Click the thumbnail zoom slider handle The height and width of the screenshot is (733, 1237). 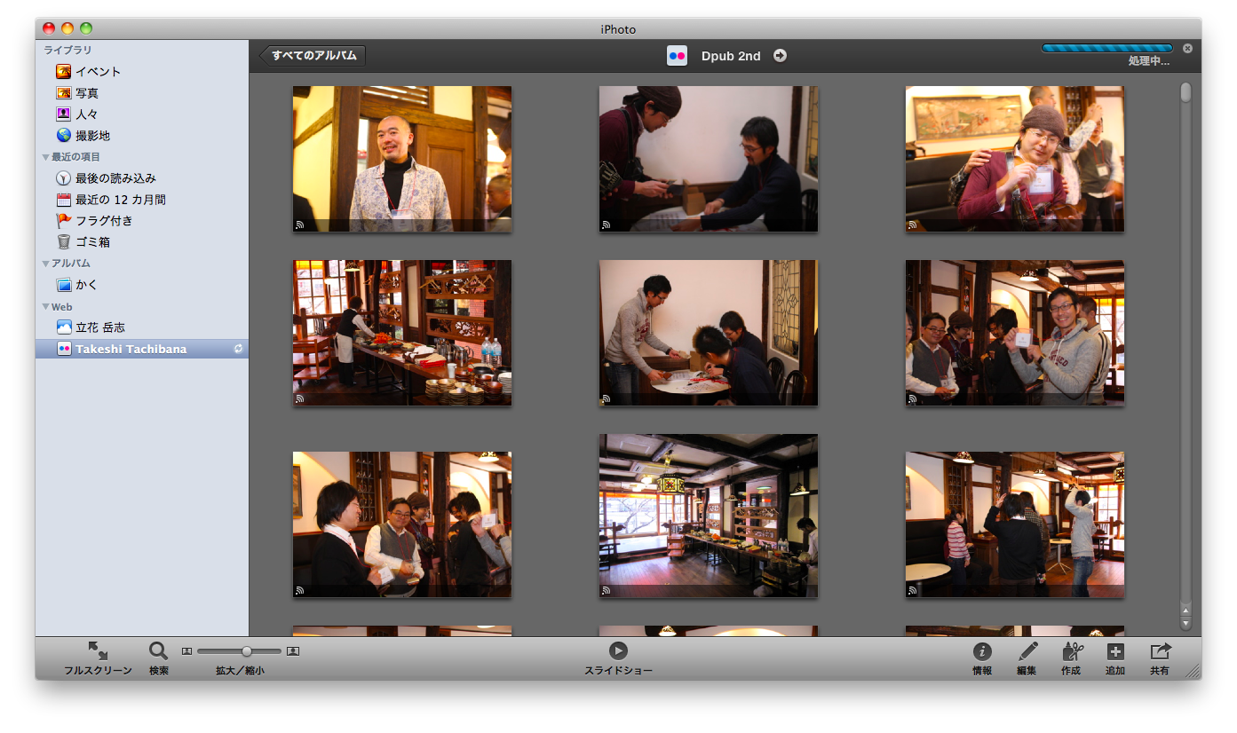pos(247,651)
